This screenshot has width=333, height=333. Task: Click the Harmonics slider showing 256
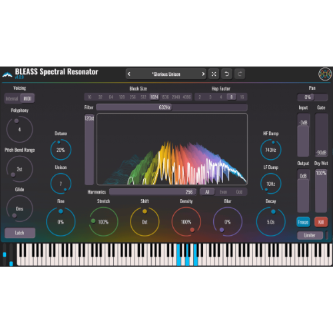153,192
